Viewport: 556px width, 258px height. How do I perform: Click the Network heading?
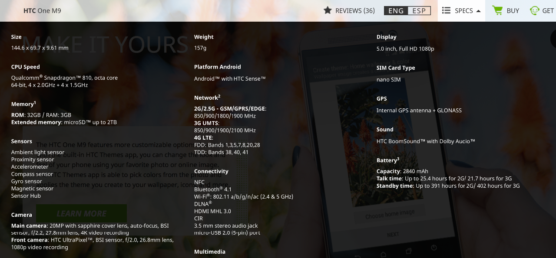[207, 97]
